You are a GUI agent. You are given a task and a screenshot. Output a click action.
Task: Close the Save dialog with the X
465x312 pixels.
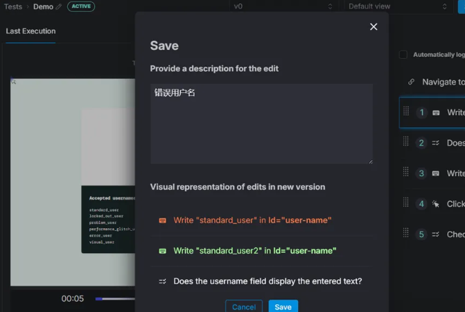pos(374,26)
